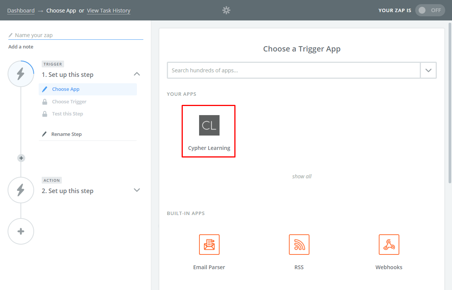The image size is (452, 290).
Task: Click the pencil icon beside Rename Step
Action: (44, 134)
